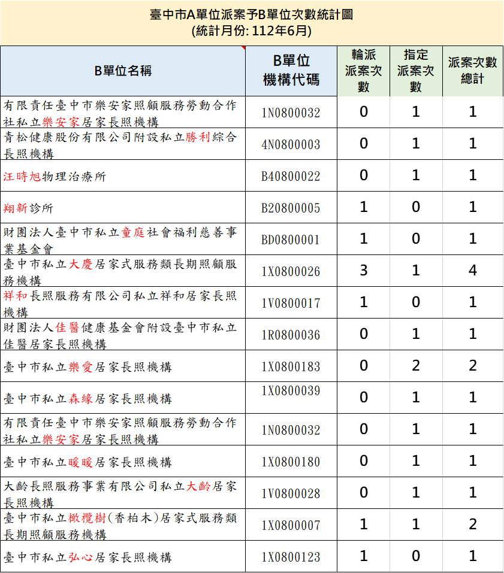Click the 輪派 count 1 in the 祥和 row
The height and width of the screenshot is (573, 504).
(364, 302)
